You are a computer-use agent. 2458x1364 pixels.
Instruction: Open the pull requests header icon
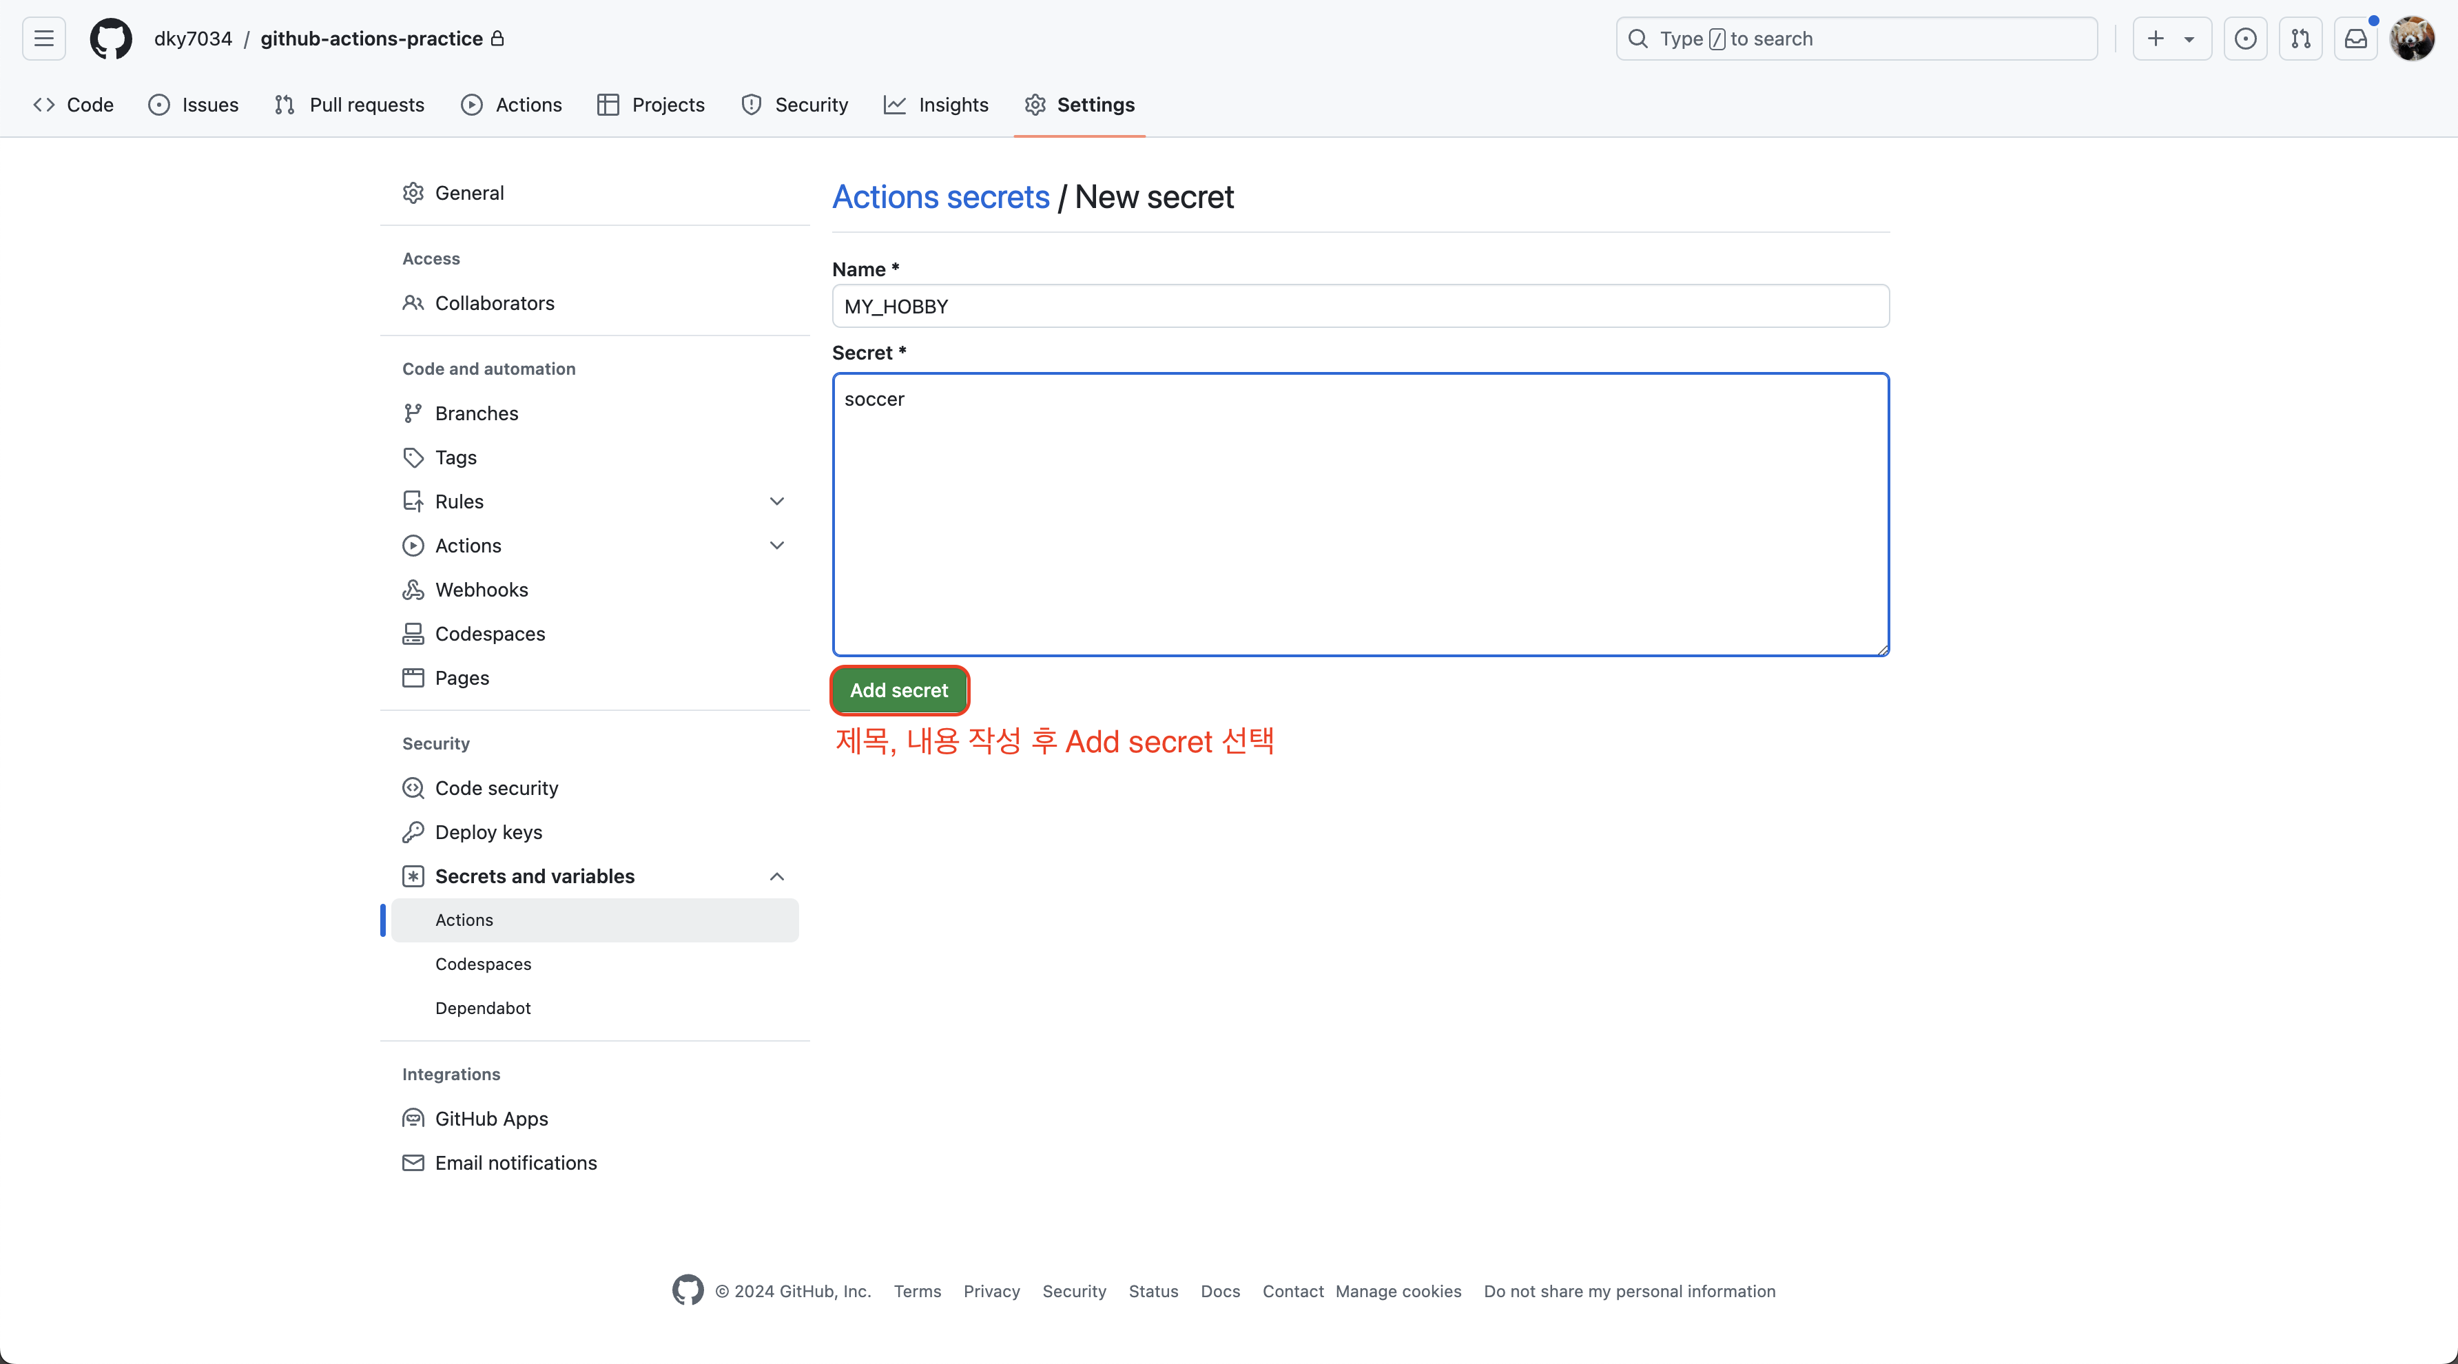click(x=2300, y=38)
